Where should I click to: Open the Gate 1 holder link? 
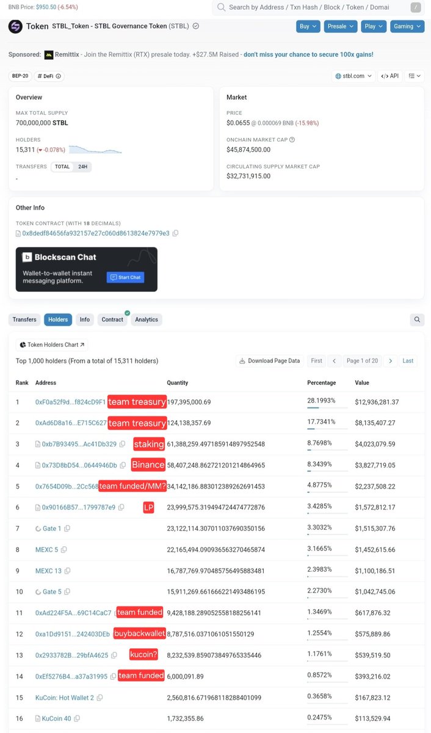(51, 528)
